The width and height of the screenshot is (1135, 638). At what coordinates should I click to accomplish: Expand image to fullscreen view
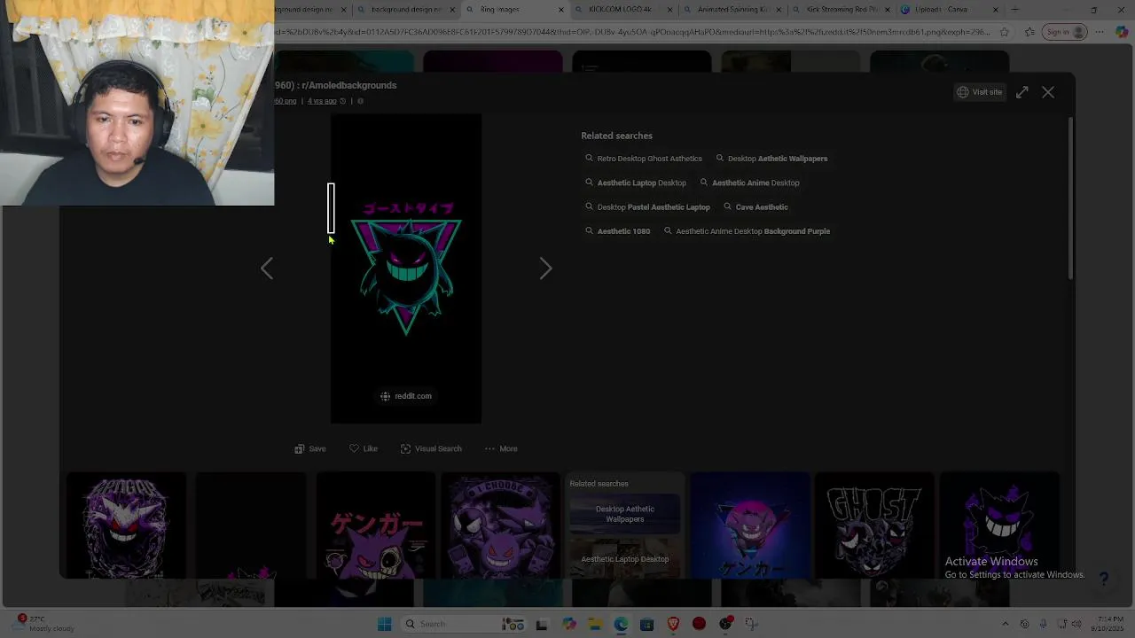click(x=1021, y=92)
